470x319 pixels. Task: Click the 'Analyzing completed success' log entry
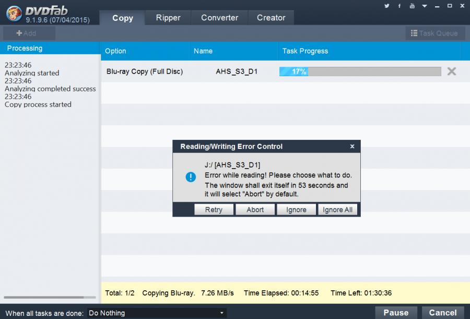click(50, 89)
